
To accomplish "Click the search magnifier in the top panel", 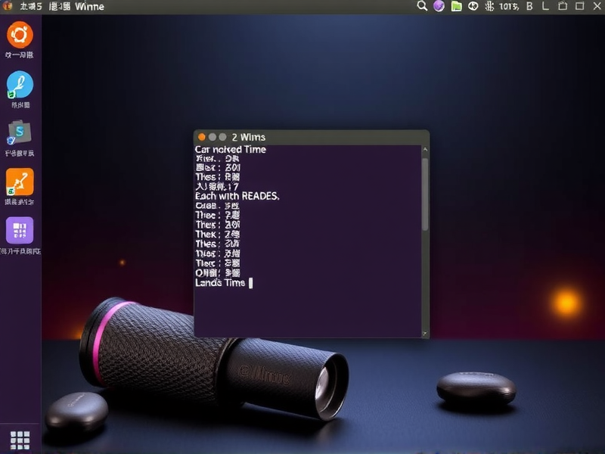I will point(423,6).
